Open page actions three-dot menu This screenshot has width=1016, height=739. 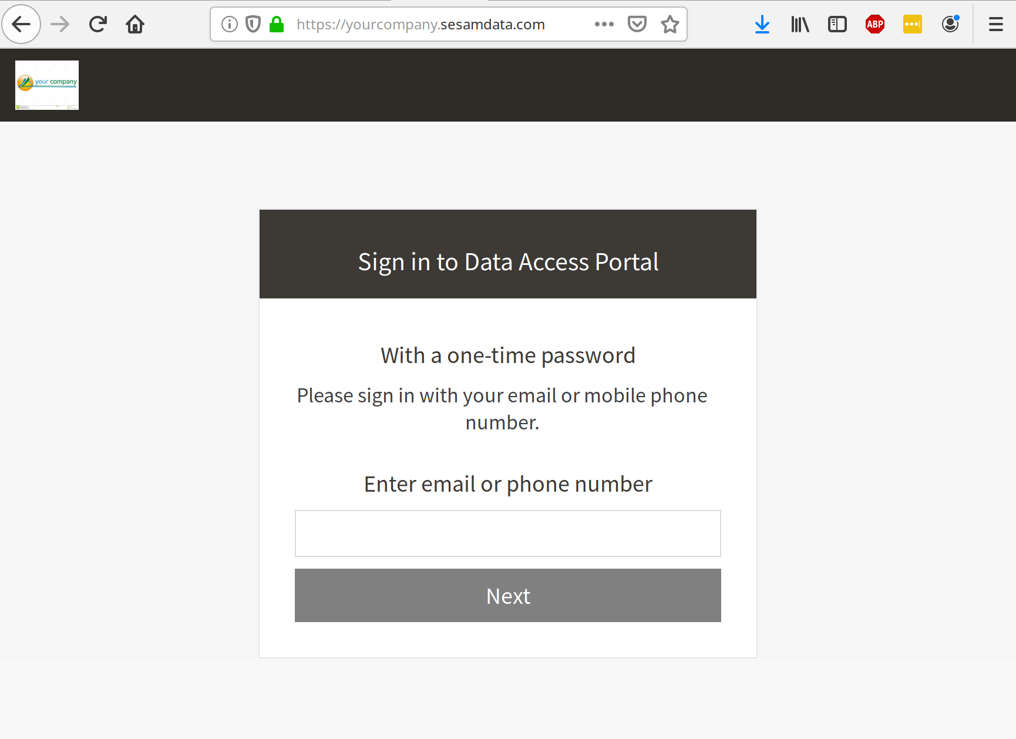604,24
